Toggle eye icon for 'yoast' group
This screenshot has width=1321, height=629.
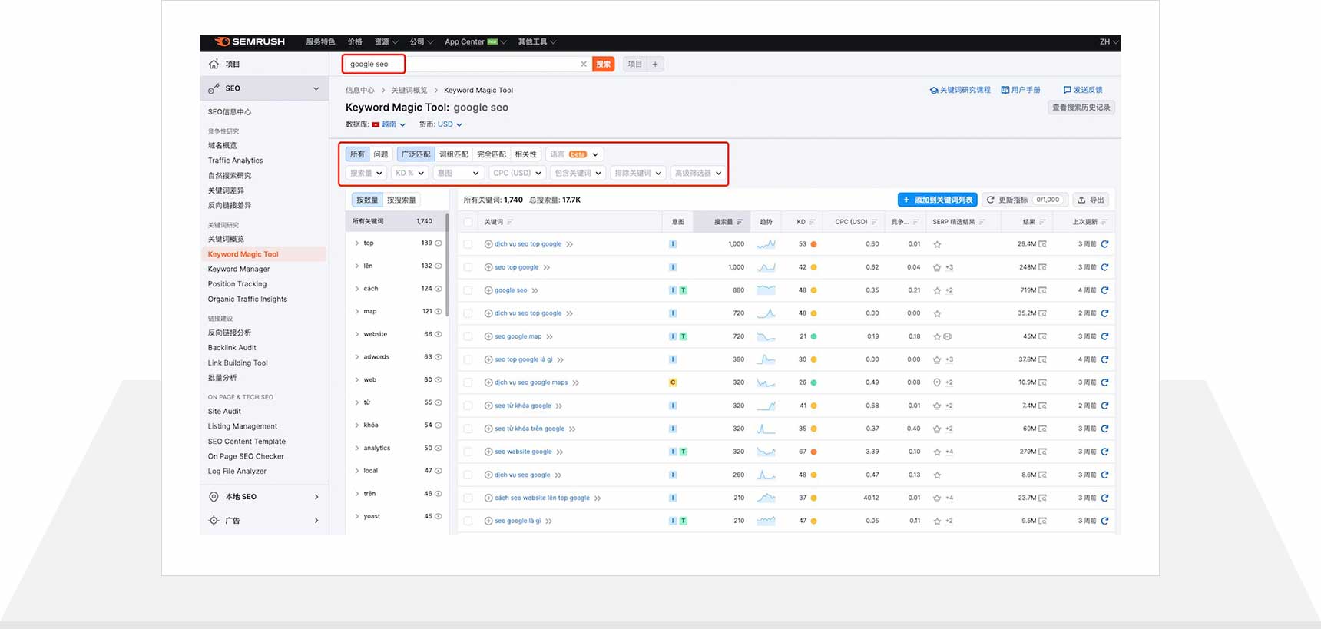pyautogui.click(x=439, y=517)
